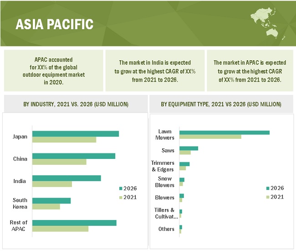Click the South Korea 2021 bar

click(46, 206)
